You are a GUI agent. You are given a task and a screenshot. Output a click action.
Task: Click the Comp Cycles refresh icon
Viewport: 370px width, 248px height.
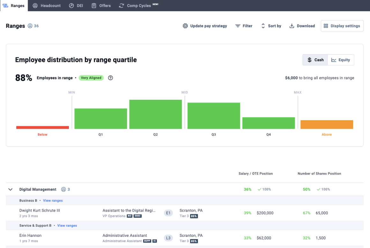121,6
